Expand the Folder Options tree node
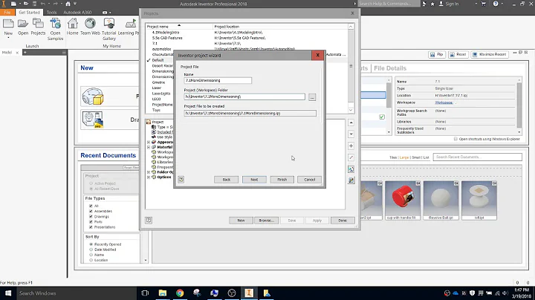Image resolution: width=535 pixels, height=300 pixels. click(149, 172)
